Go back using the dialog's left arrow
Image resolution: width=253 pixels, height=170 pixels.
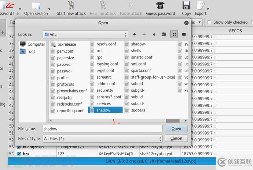click(x=134, y=34)
